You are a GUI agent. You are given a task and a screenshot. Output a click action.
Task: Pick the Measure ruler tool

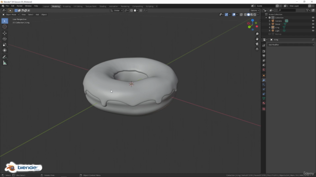point(4,63)
